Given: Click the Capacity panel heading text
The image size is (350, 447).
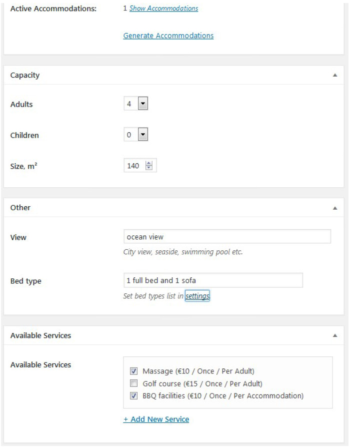Looking at the screenshot, I should 25,75.
